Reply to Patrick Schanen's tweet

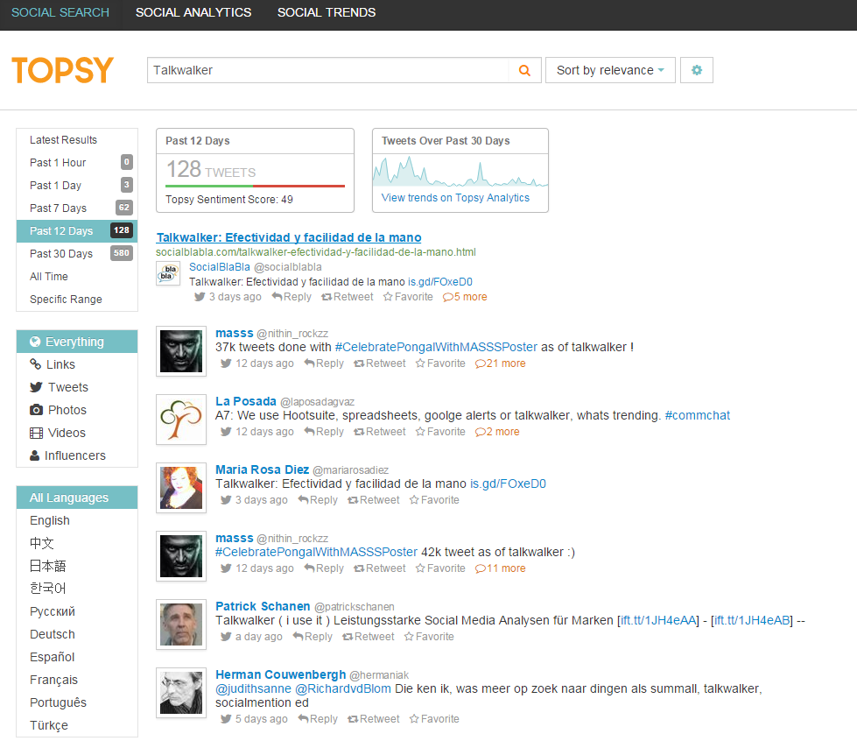click(x=313, y=637)
